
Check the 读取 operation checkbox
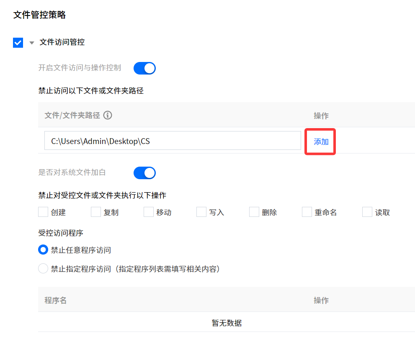pyautogui.click(x=367, y=212)
